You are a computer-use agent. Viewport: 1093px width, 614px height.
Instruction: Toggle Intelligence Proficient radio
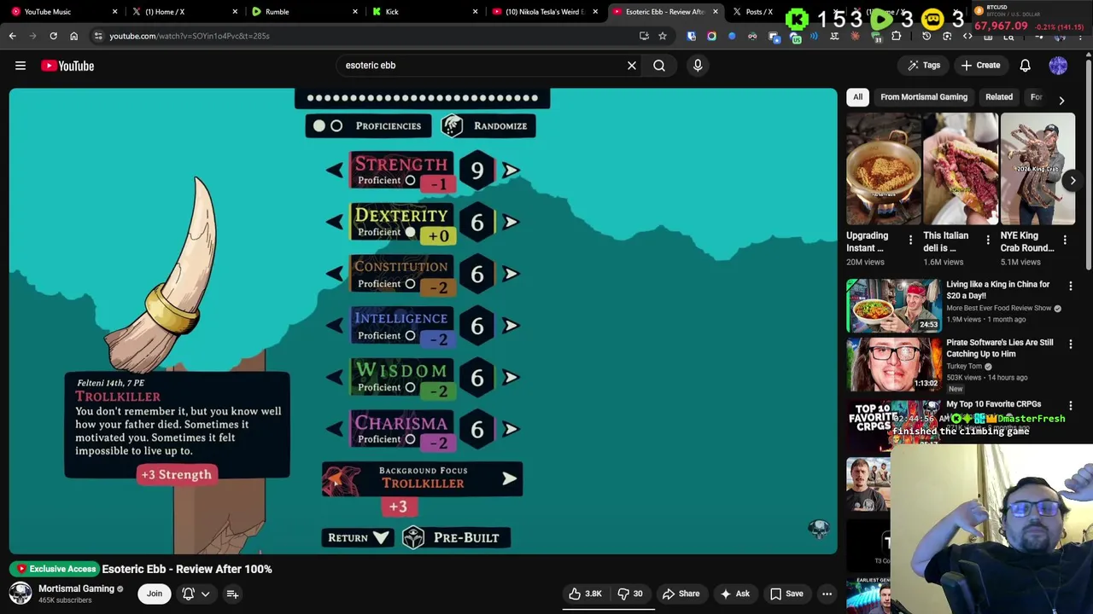[x=410, y=336]
